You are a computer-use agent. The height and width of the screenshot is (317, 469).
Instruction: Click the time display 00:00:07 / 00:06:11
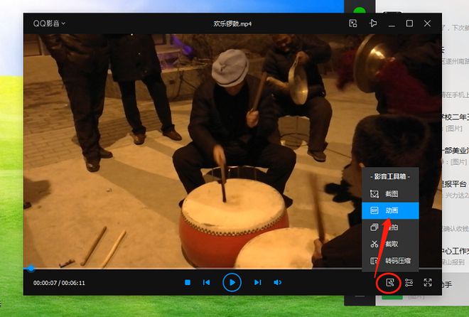[x=59, y=283]
